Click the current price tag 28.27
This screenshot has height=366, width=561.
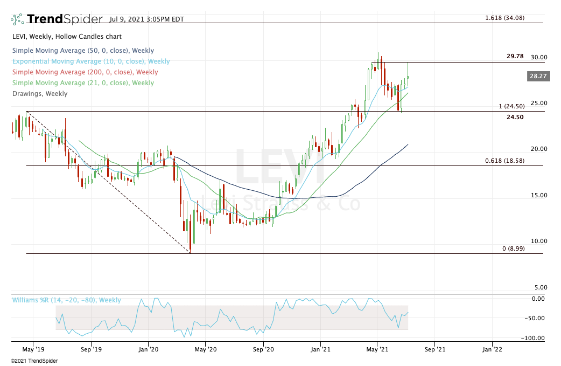[538, 76]
